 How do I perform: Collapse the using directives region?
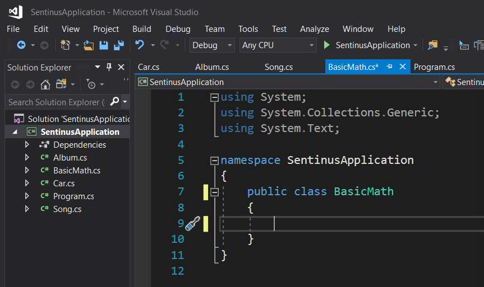[x=214, y=97]
